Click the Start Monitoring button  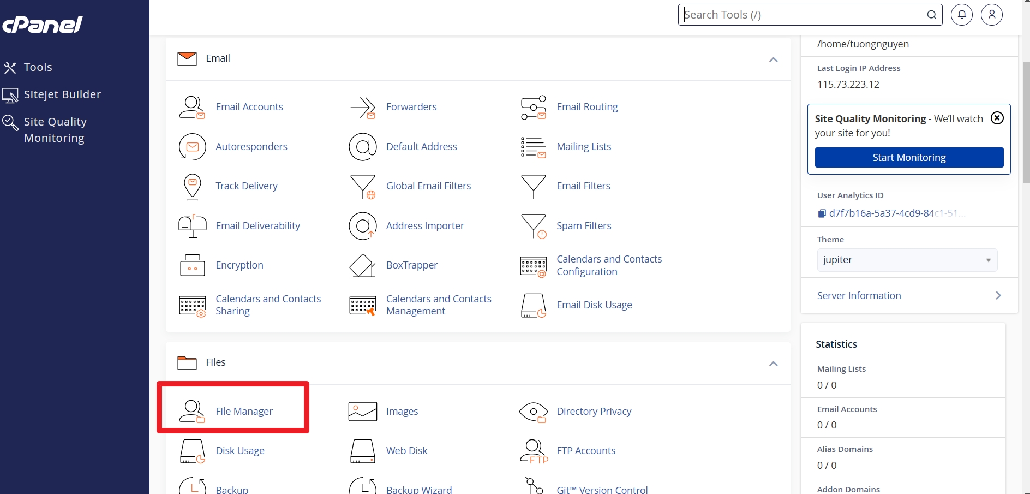tap(909, 157)
